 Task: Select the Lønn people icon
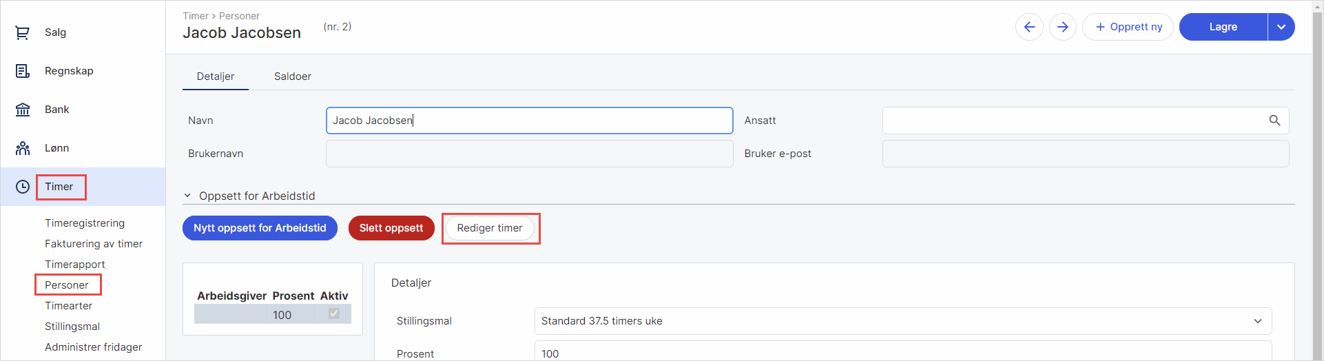23,148
